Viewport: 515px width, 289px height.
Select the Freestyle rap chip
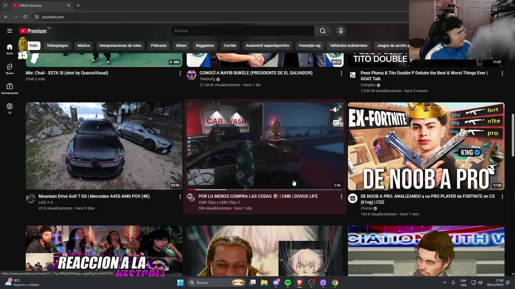310,45
